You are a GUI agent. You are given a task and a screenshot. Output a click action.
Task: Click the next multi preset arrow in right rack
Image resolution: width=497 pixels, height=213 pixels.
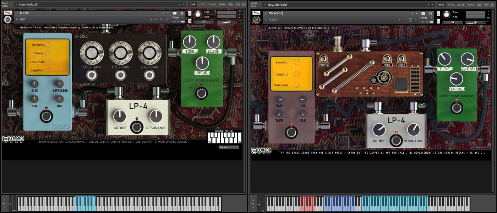click(x=432, y=5)
